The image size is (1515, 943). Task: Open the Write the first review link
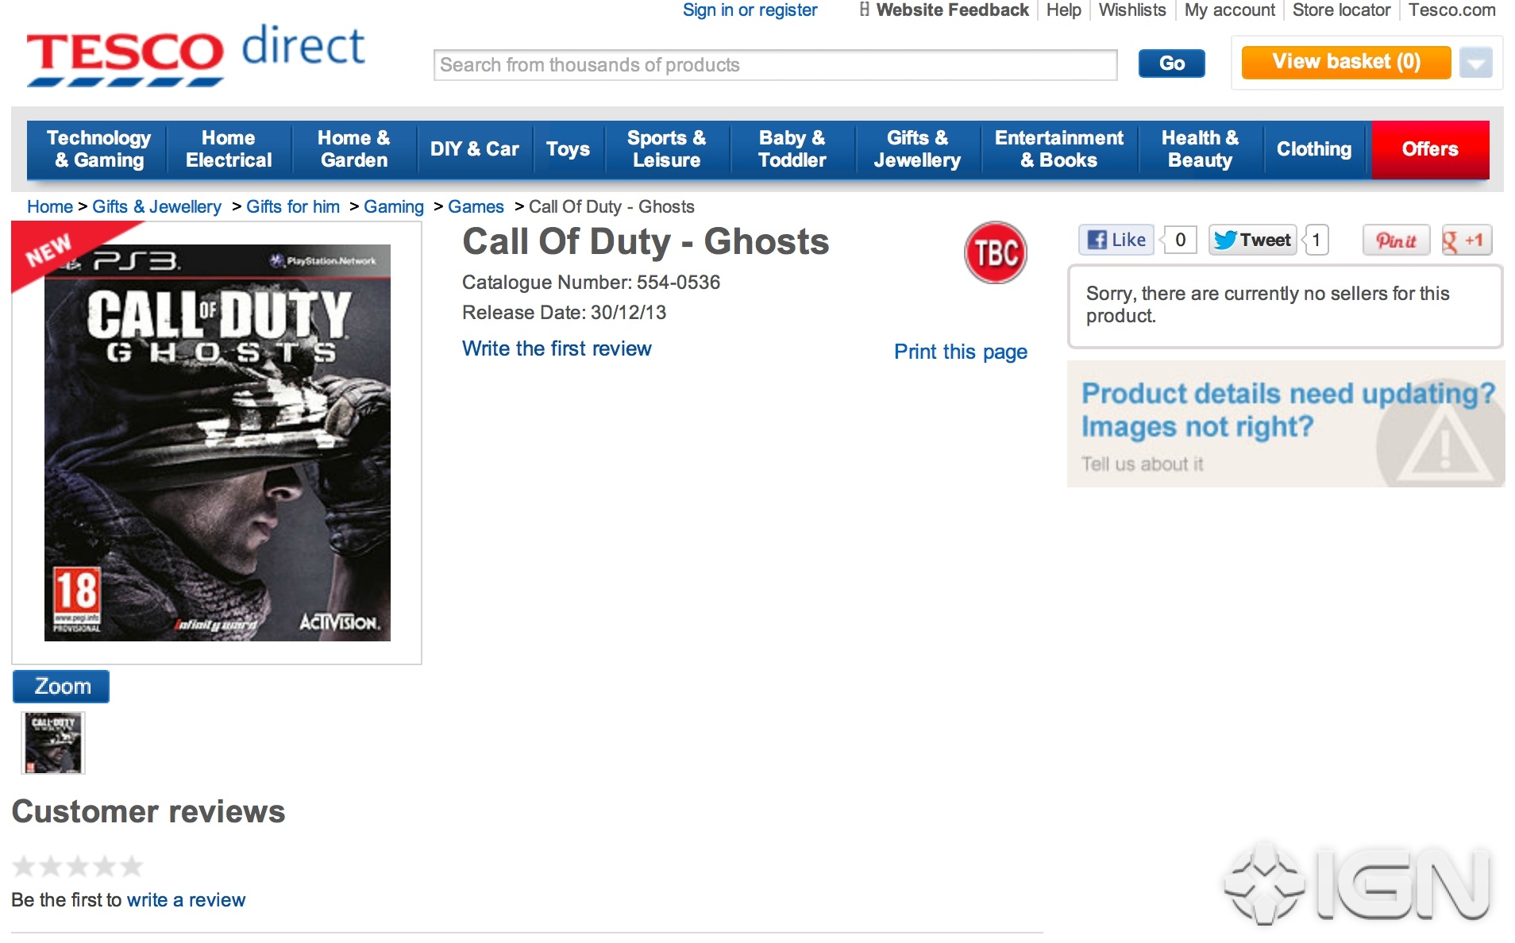click(557, 348)
